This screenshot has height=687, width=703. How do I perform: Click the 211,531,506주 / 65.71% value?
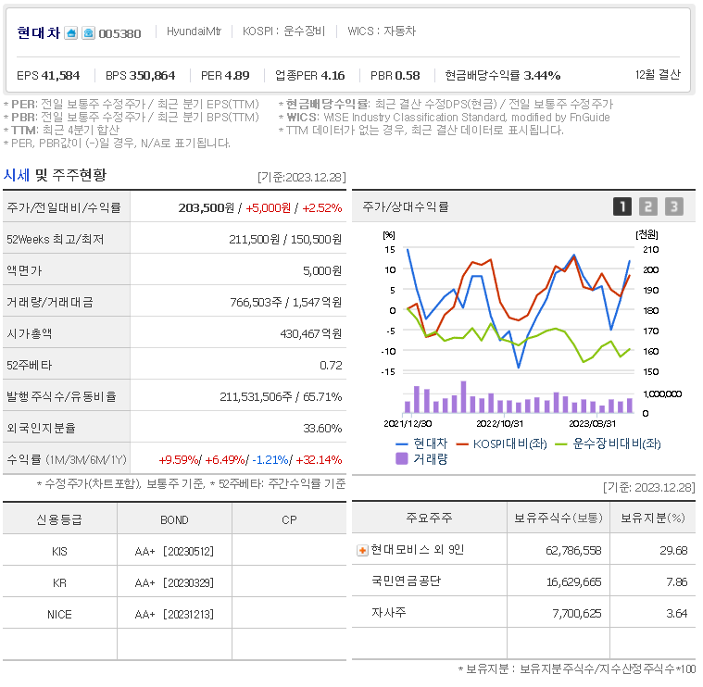[x=281, y=396]
